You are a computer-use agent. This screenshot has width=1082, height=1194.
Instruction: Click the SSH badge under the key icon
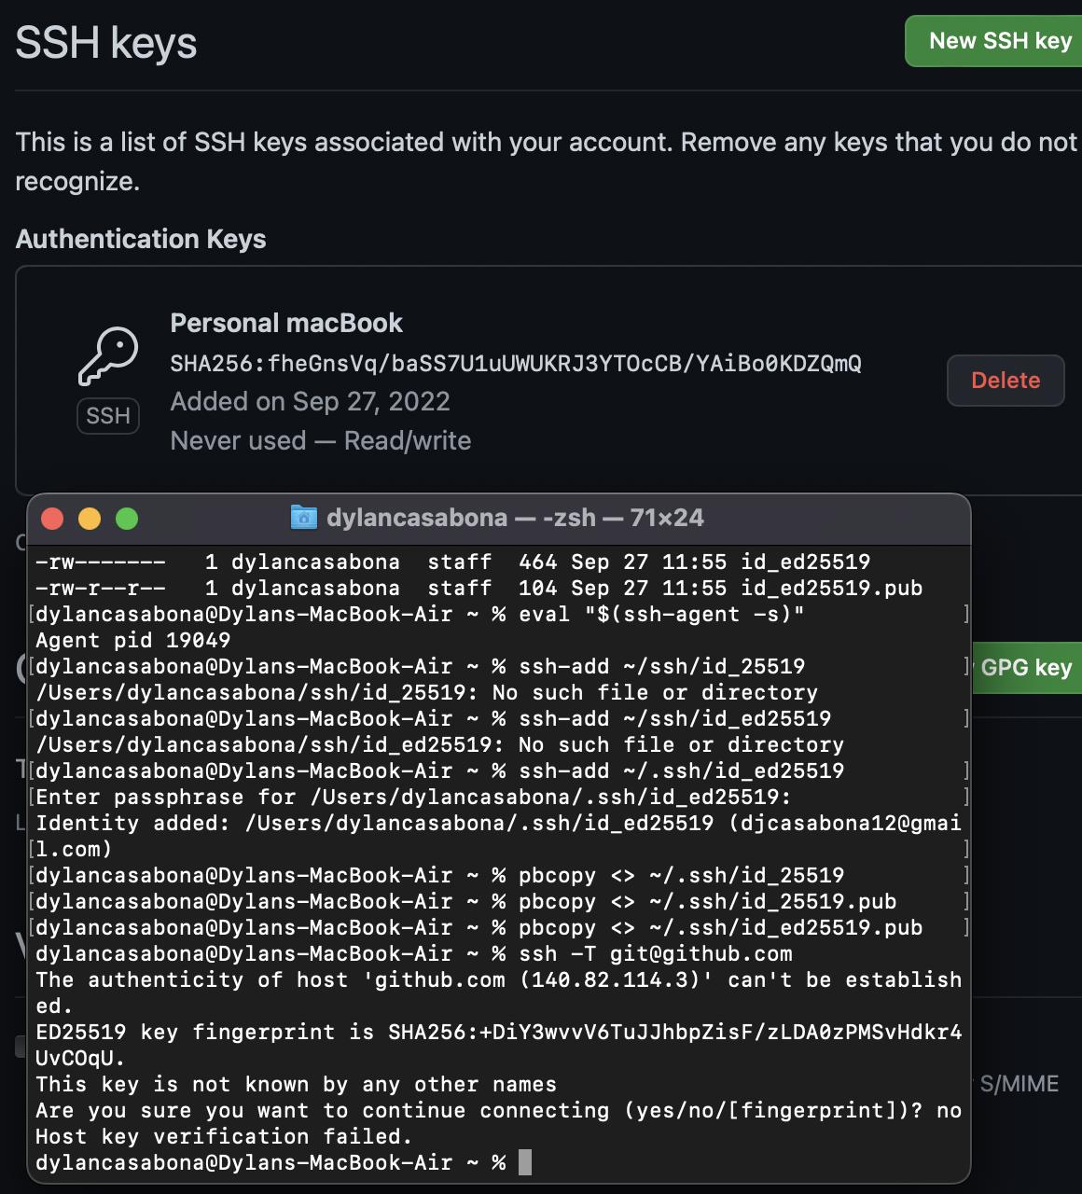pos(108,416)
